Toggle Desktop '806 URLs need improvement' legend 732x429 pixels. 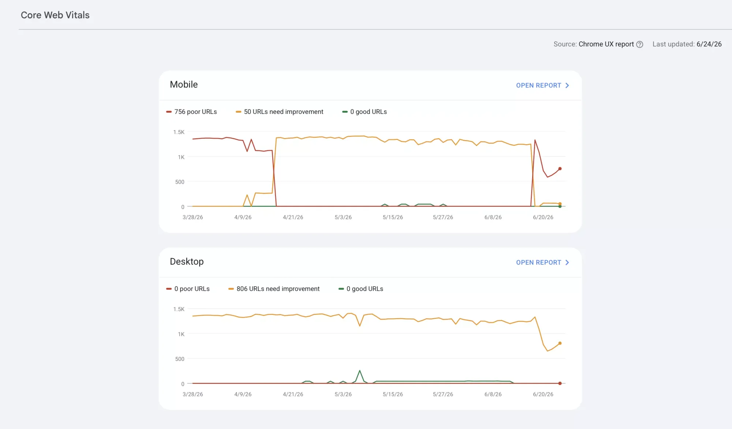tap(274, 289)
